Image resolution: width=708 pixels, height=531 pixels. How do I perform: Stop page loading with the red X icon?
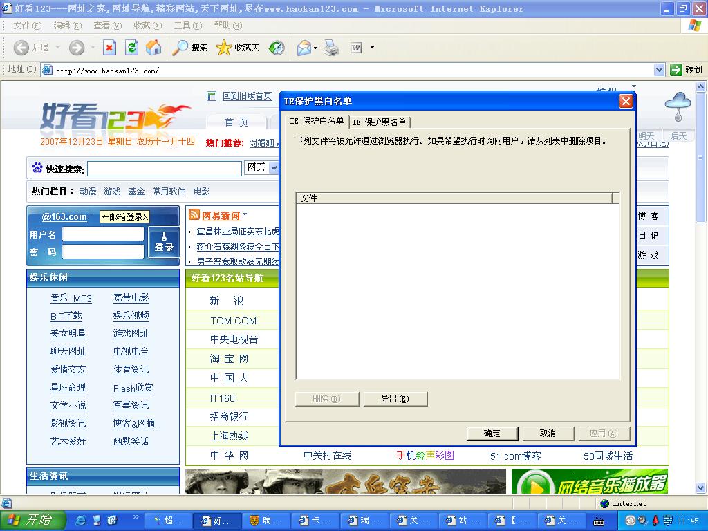click(109, 48)
